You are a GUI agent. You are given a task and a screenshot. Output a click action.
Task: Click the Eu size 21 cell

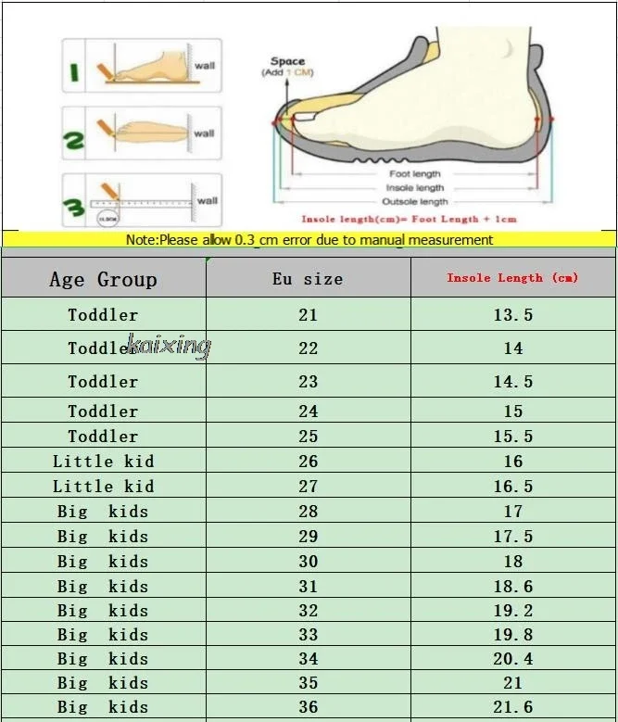[x=309, y=314]
